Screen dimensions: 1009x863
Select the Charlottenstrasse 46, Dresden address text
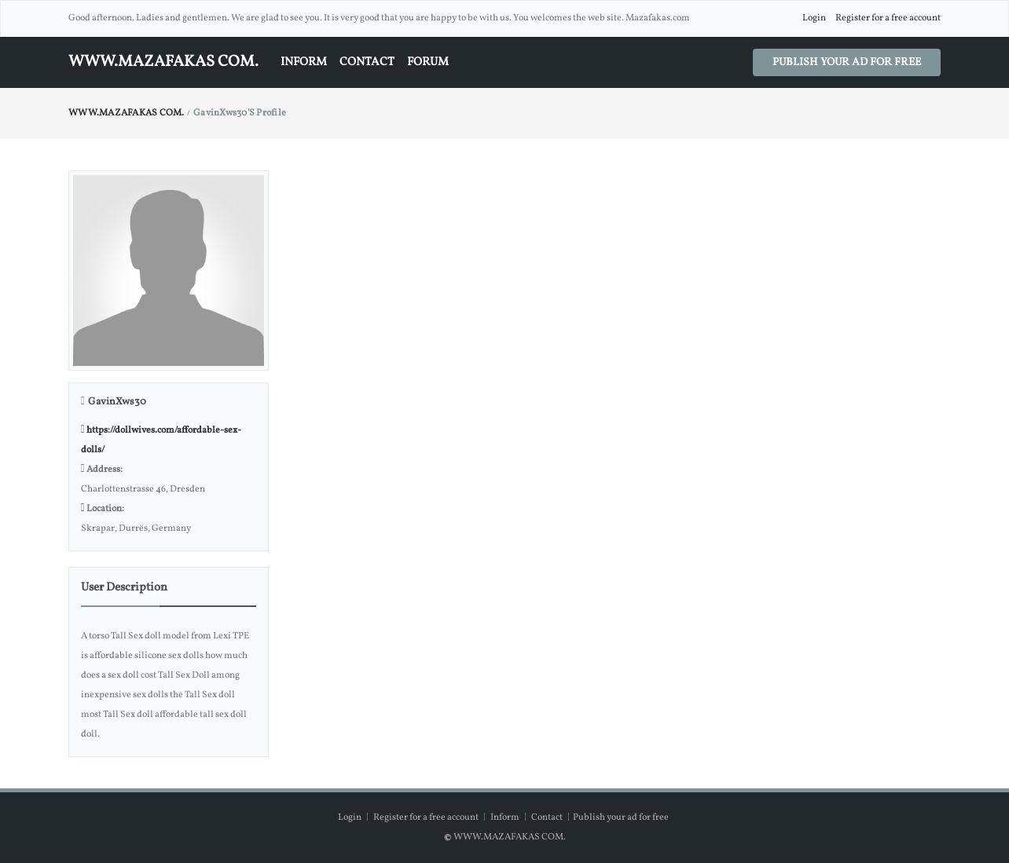(x=143, y=489)
